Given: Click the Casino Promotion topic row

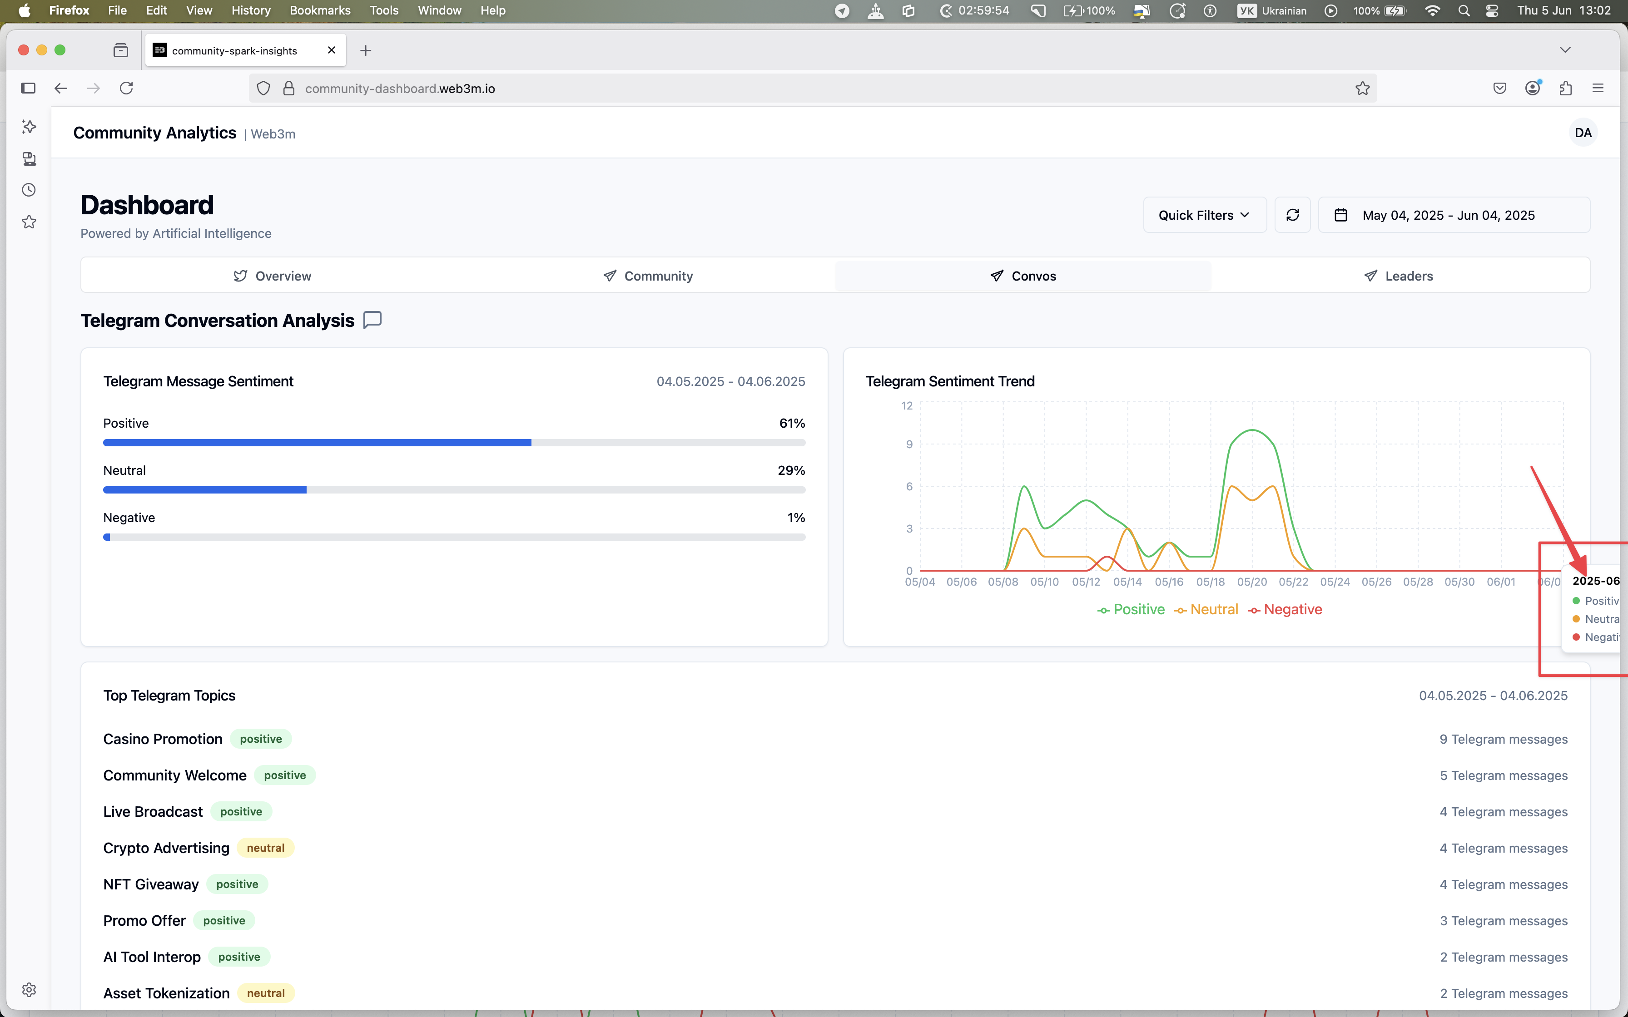Looking at the screenshot, I should coord(163,739).
